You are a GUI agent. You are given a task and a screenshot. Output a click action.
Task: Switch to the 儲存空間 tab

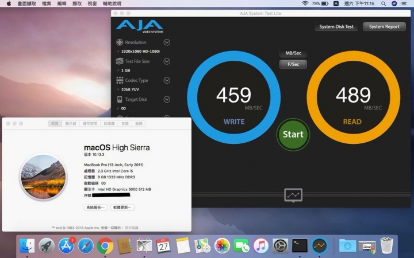[90, 123]
